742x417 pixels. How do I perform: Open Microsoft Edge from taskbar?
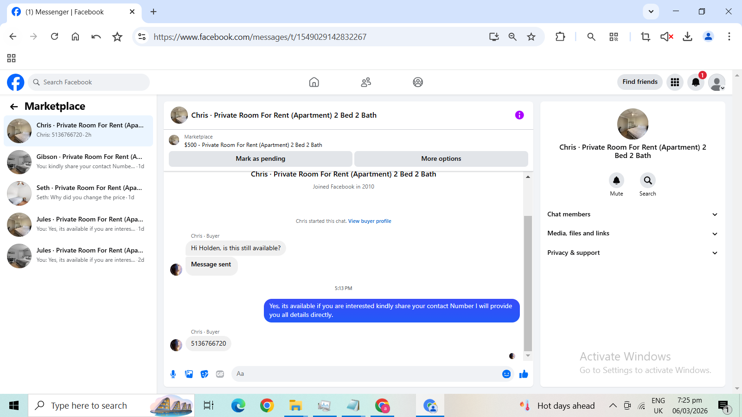pyautogui.click(x=238, y=406)
